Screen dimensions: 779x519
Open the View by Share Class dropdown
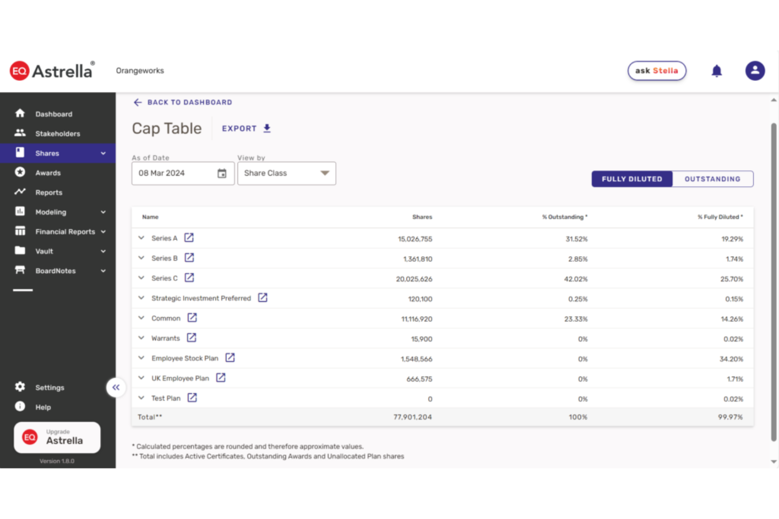287,174
